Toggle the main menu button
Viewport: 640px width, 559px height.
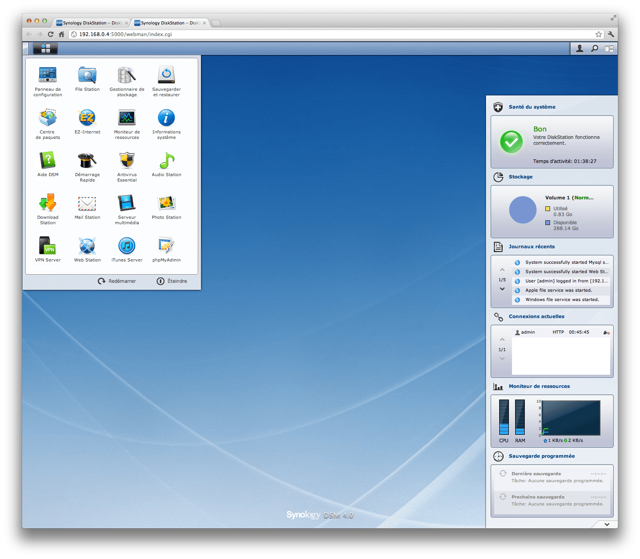(x=45, y=48)
